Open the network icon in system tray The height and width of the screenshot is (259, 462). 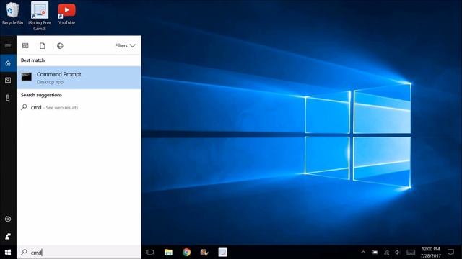coord(387,252)
